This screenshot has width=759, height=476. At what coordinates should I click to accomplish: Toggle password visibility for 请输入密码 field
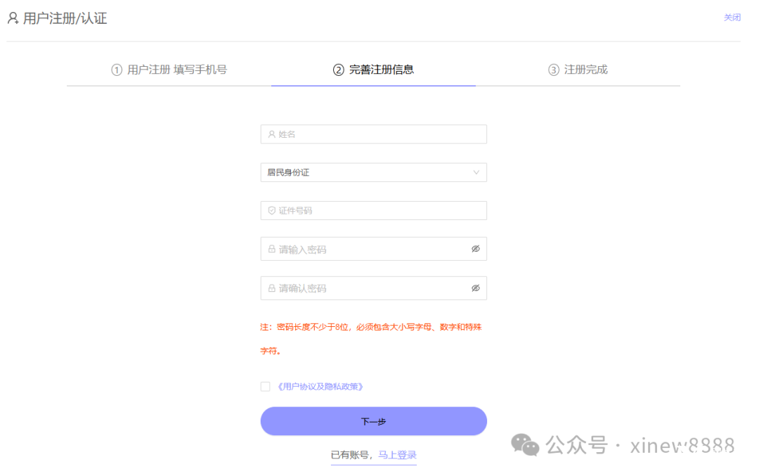coord(475,249)
